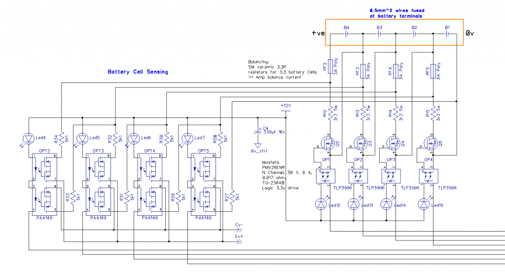505x274 pixels.
Task: Click the R12 3r3 balance resistor
Action: [330, 114]
